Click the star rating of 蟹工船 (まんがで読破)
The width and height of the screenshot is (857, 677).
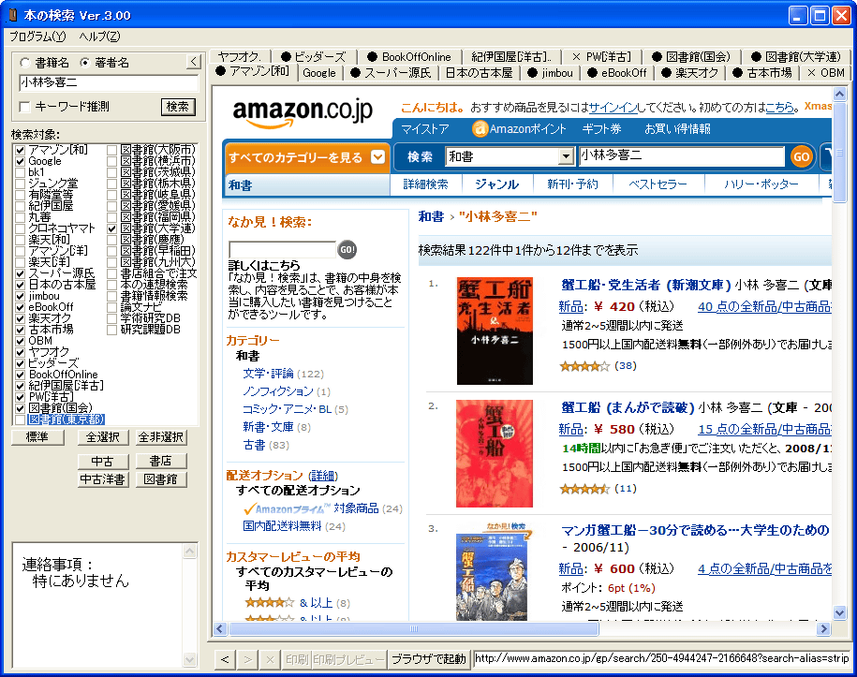[584, 489]
